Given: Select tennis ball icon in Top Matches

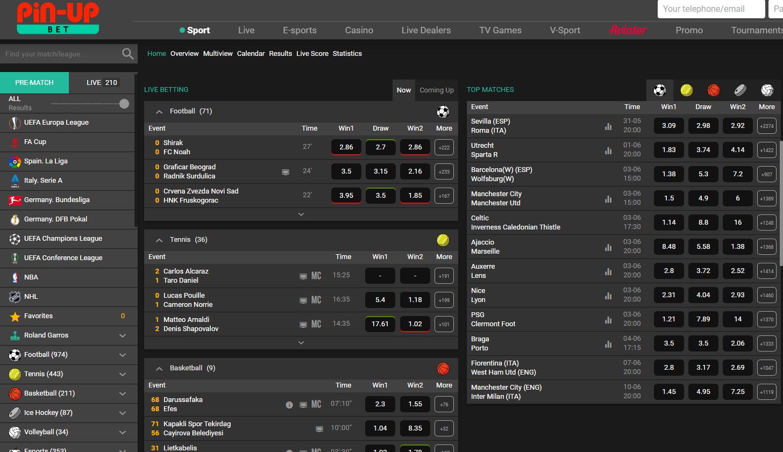Looking at the screenshot, I should [686, 90].
